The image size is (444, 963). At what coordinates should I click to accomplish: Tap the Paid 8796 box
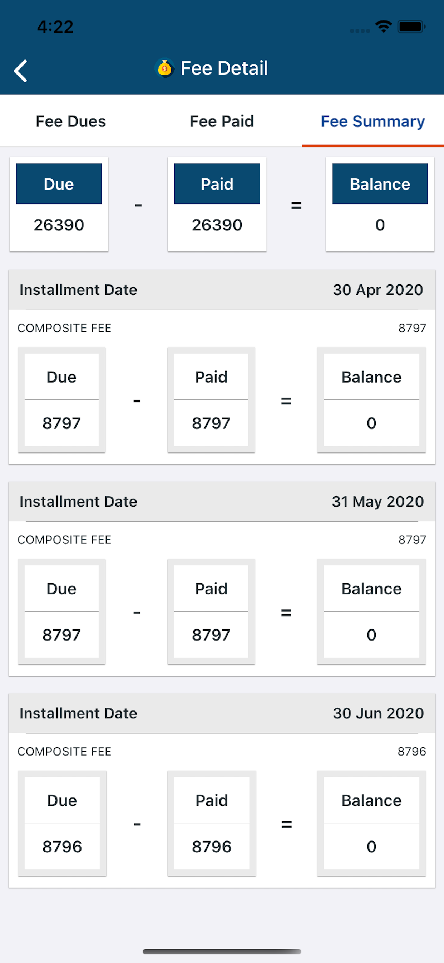(212, 823)
